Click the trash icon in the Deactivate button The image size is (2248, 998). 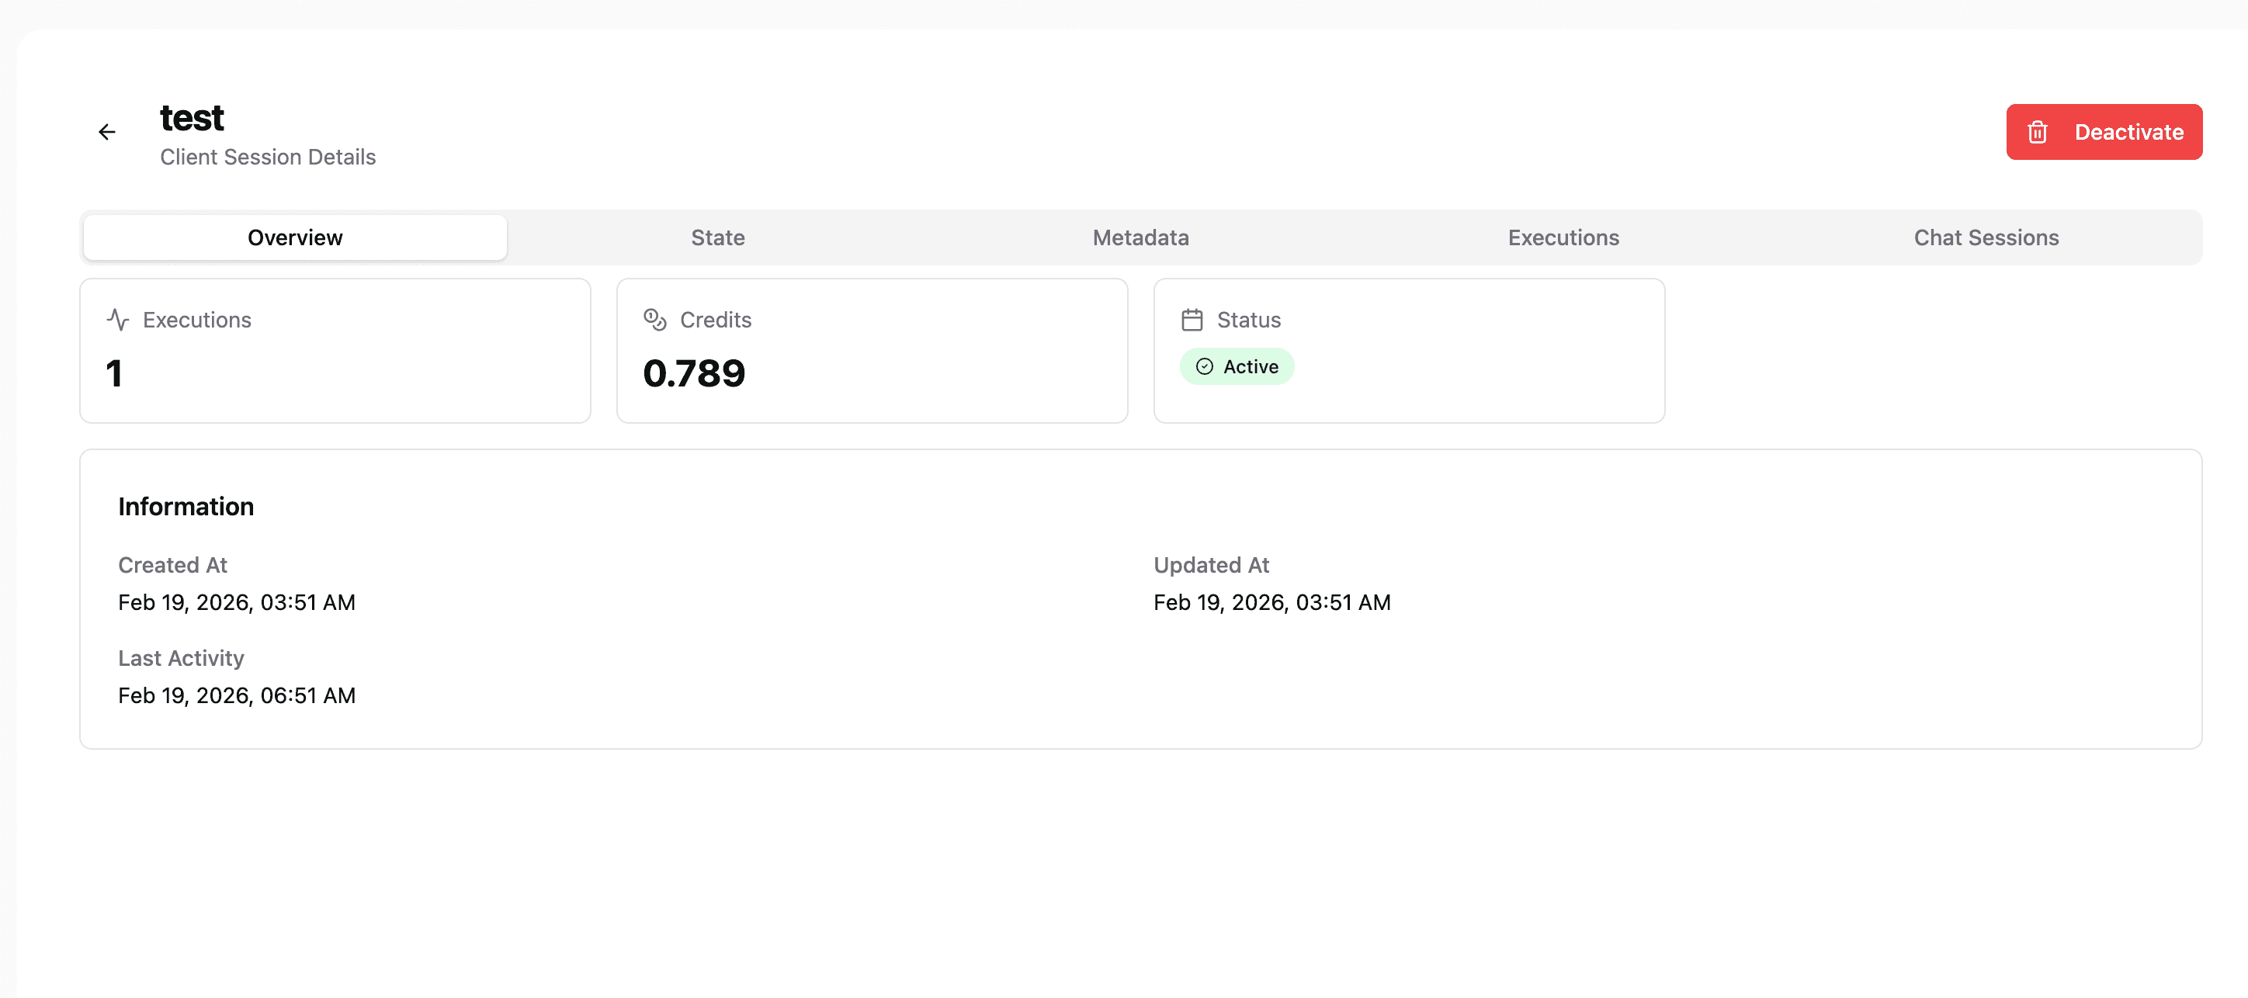coord(2038,132)
